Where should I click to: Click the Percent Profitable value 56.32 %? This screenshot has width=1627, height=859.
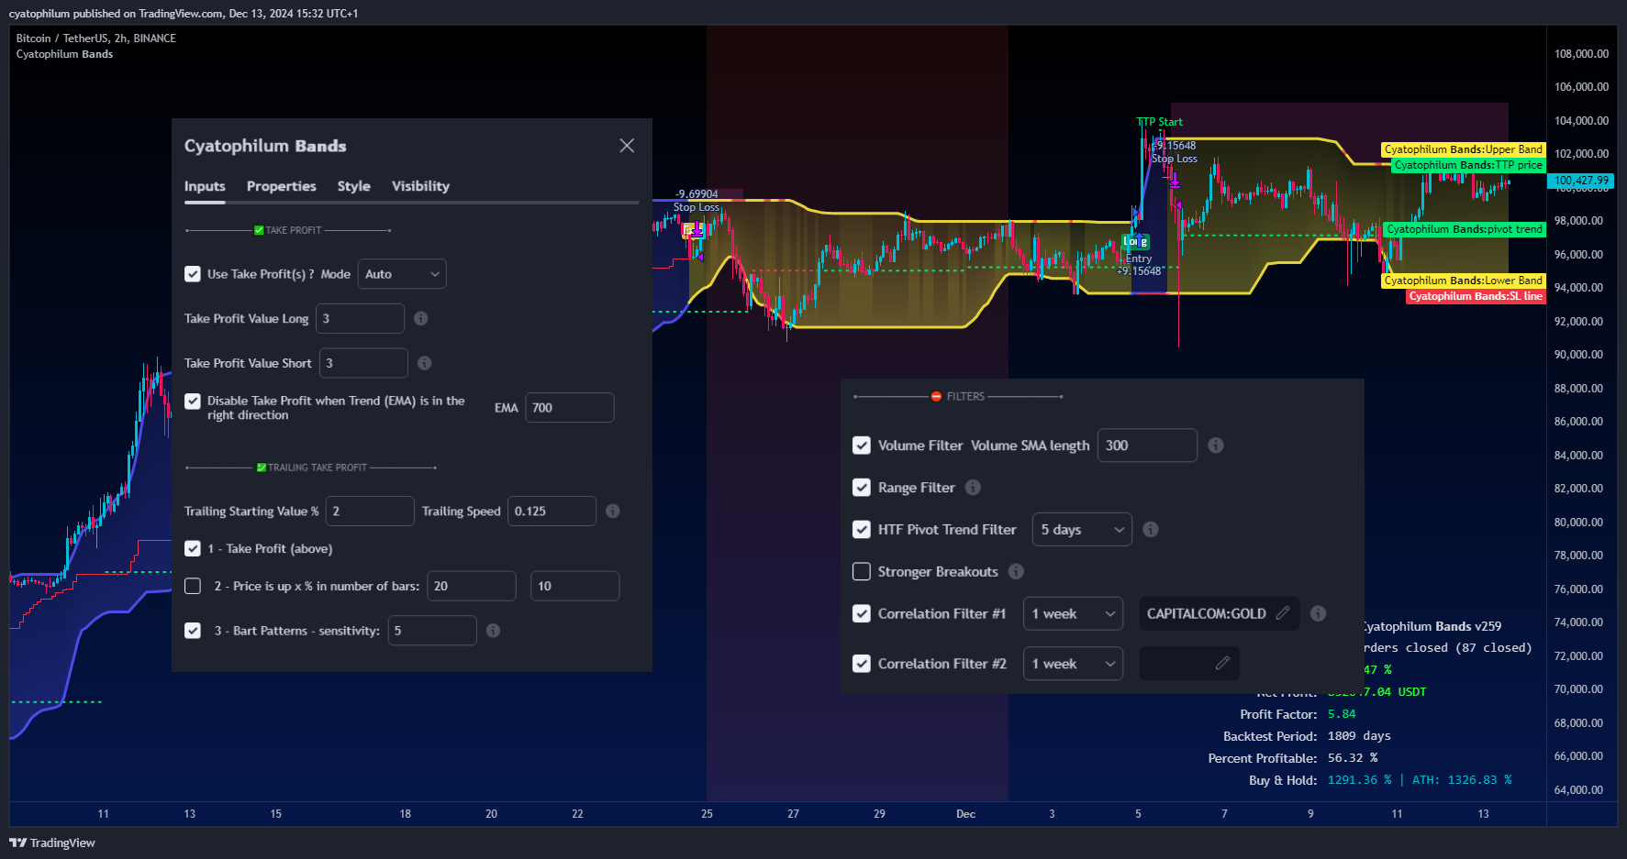(x=1353, y=758)
